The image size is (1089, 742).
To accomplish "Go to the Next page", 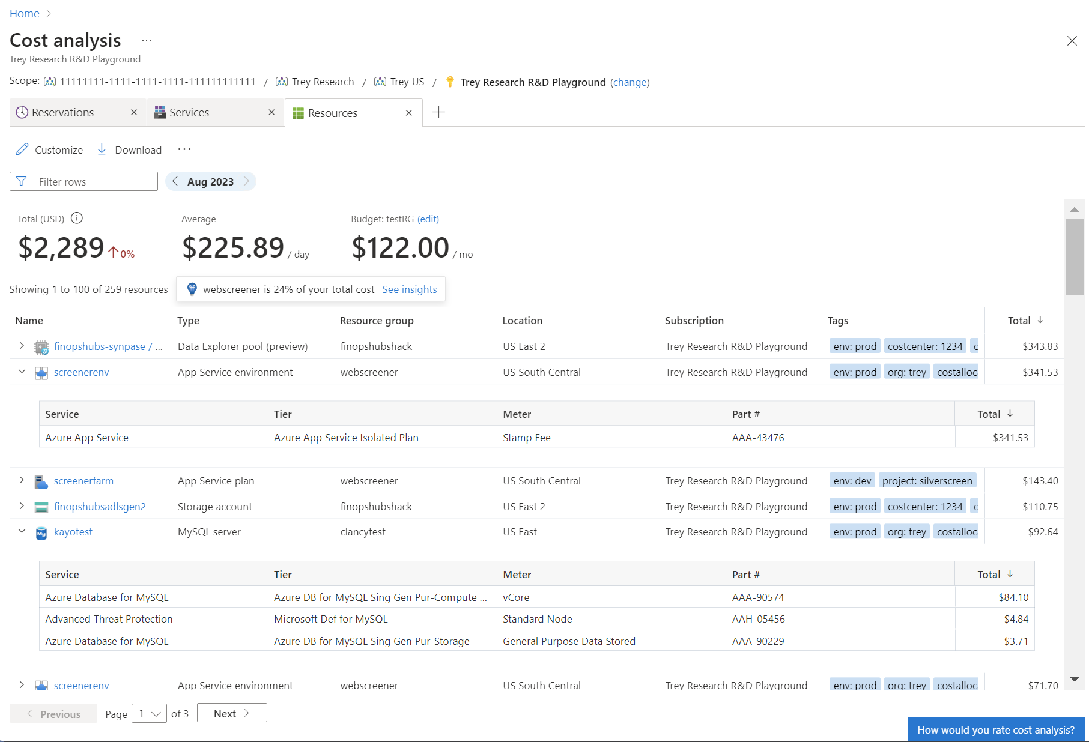I will pos(232,714).
